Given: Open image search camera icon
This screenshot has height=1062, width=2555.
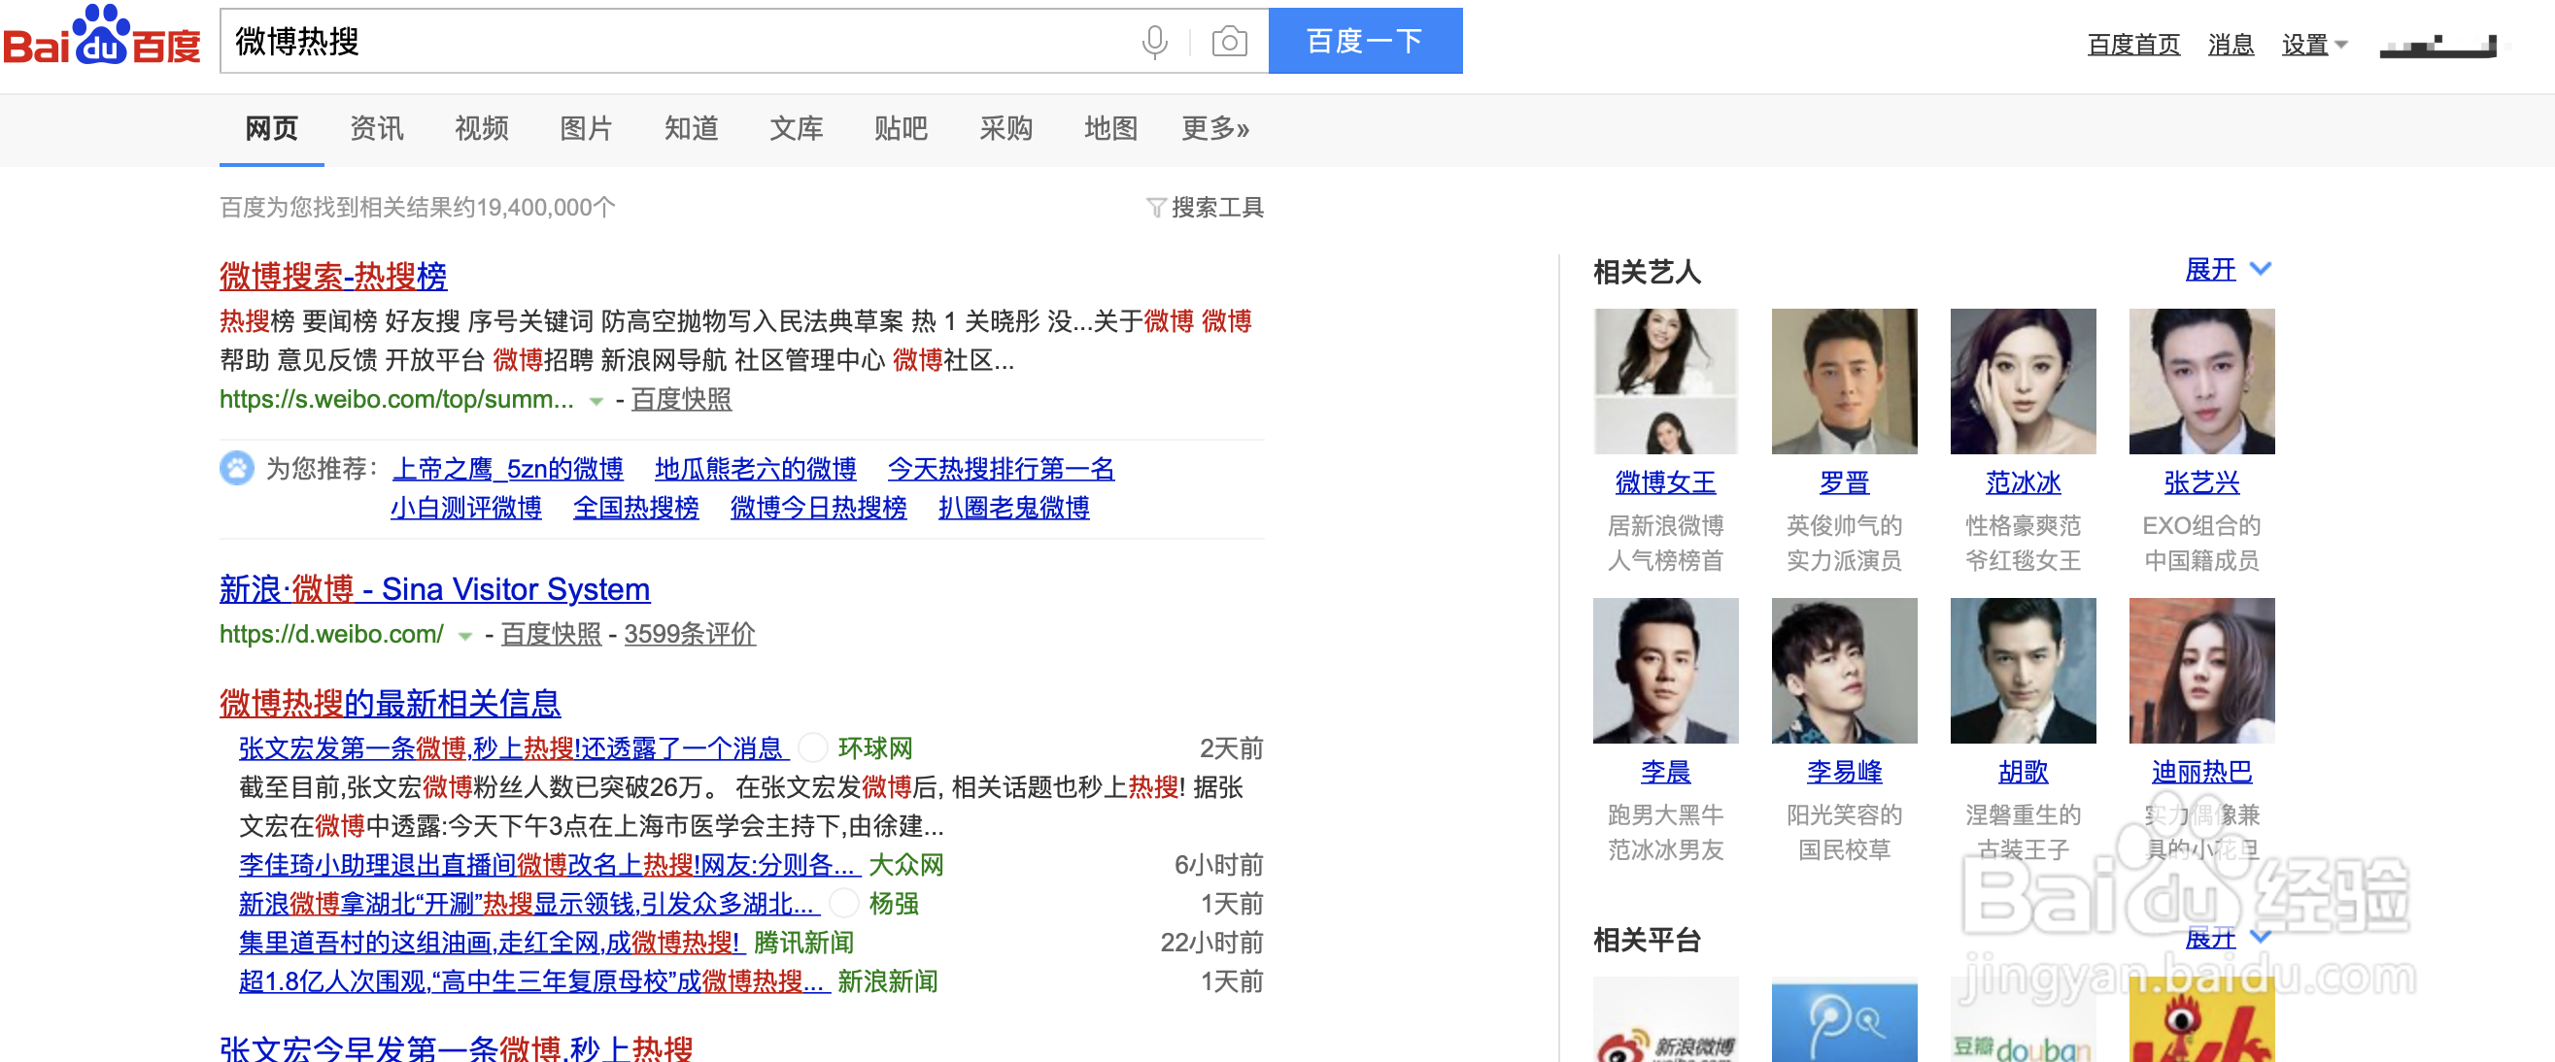Looking at the screenshot, I should coord(1229,42).
